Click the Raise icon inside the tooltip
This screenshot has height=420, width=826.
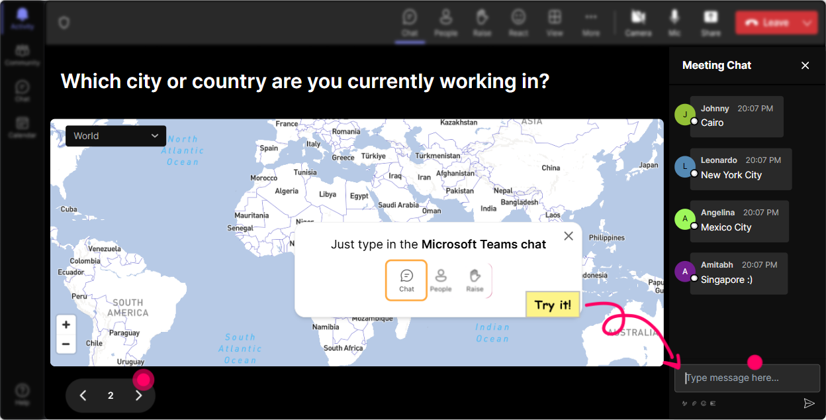475,280
